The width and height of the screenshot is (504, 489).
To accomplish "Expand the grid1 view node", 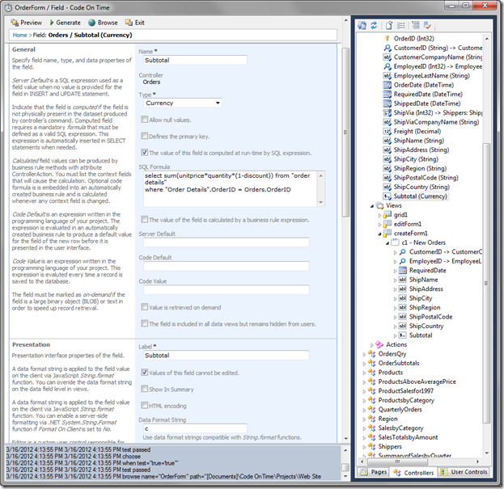I will 379,216.
